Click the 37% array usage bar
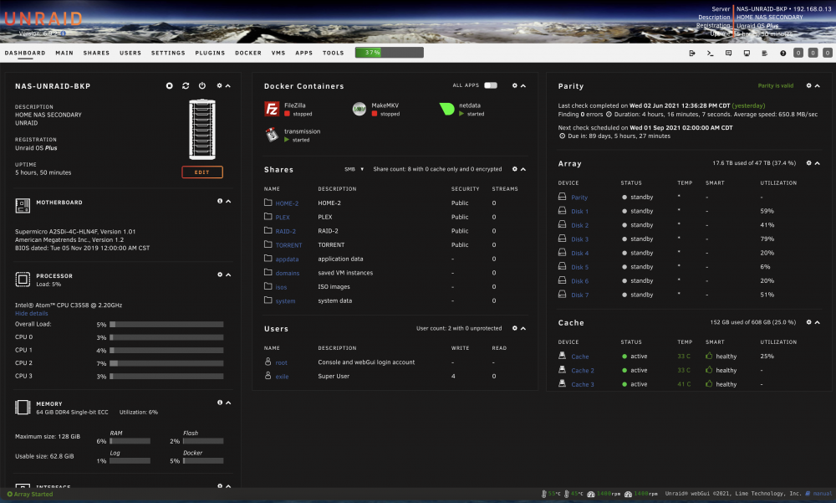This screenshot has height=503, width=836. 390,53
